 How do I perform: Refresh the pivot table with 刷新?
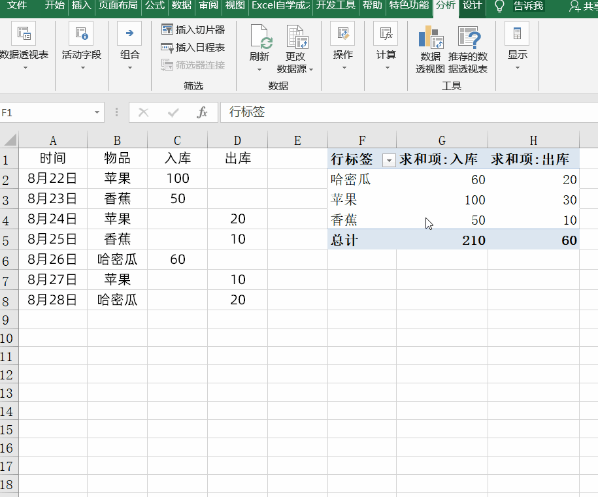(x=259, y=36)
